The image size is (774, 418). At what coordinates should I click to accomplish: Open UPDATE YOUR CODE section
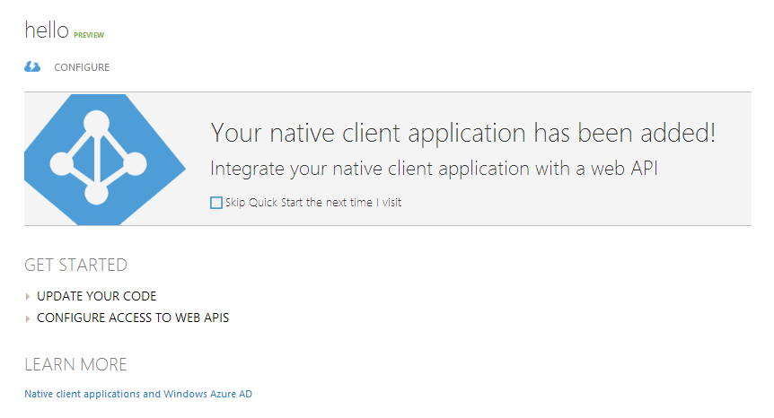coord(97,296)
